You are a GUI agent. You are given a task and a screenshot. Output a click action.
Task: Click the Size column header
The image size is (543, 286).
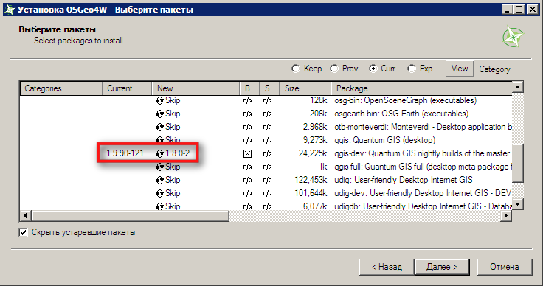(305, 88)
